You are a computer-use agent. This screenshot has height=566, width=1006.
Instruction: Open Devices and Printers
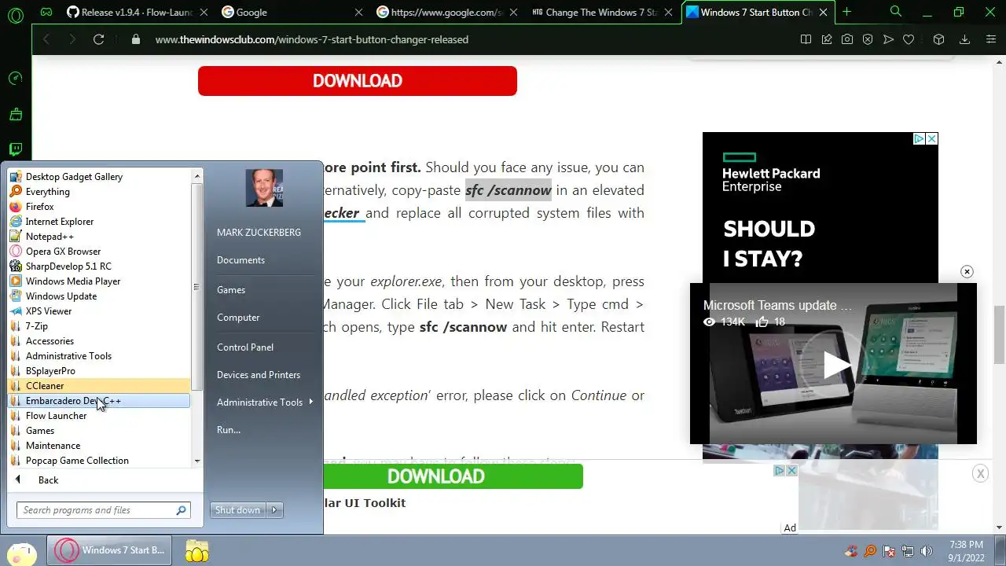pyautogui.click(x=259, y=374)
